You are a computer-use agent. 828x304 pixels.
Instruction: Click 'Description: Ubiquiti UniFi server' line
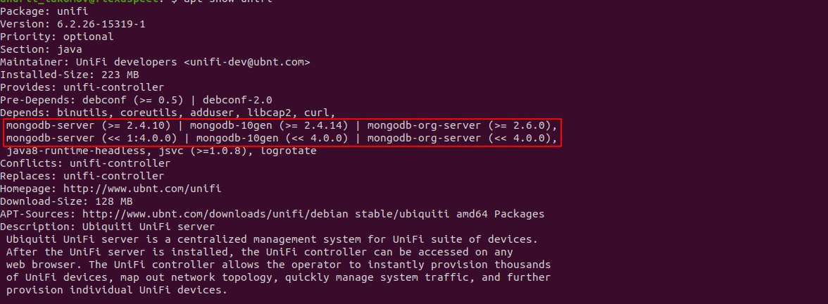[x=107, y=227]
